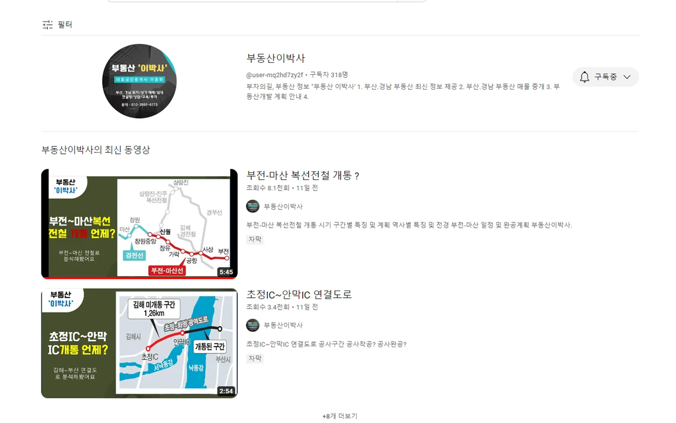This screenshot has width=676, height=423.
Task: Click the 자막 badge under the second video
Action: (255, 358)
